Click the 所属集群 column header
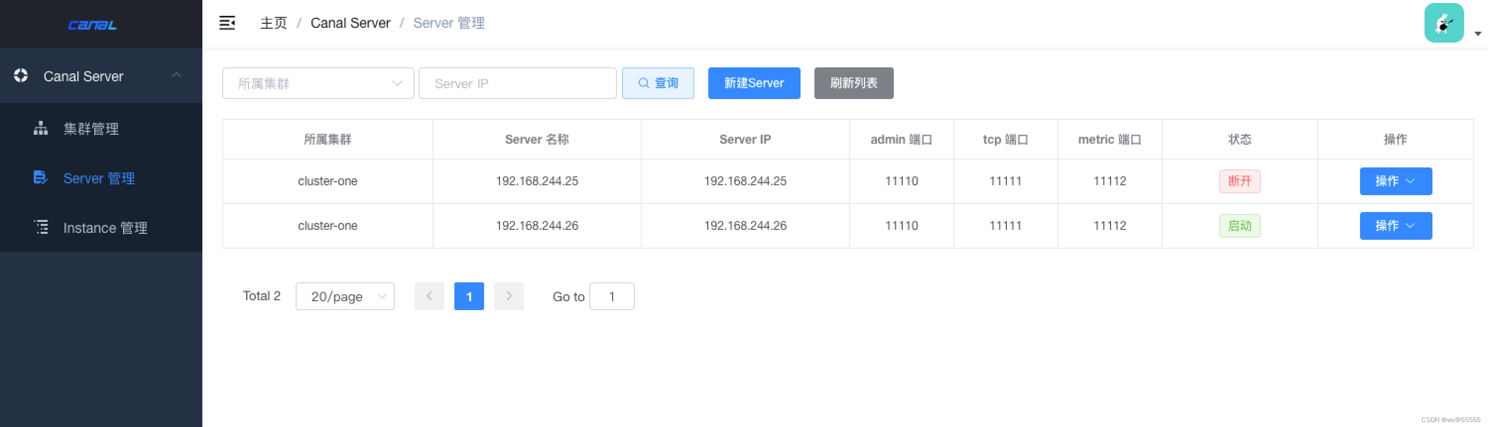This screenshot has width=1488, height=427. pos(327,140)
